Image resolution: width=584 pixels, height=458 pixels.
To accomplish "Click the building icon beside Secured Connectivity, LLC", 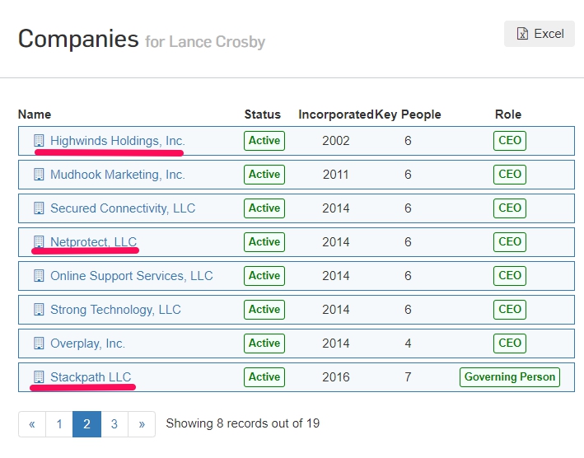I will (x=39, y=208).
